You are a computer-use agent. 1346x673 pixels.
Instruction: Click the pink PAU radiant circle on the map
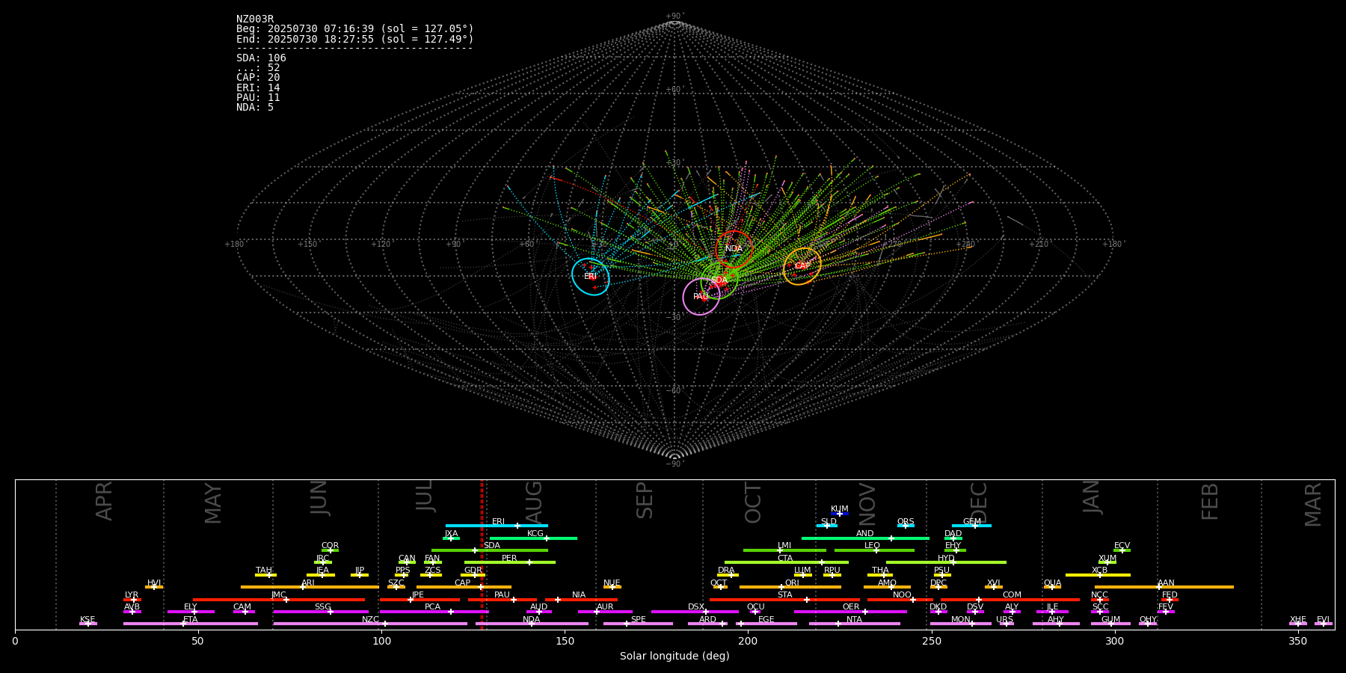[701, 297]
